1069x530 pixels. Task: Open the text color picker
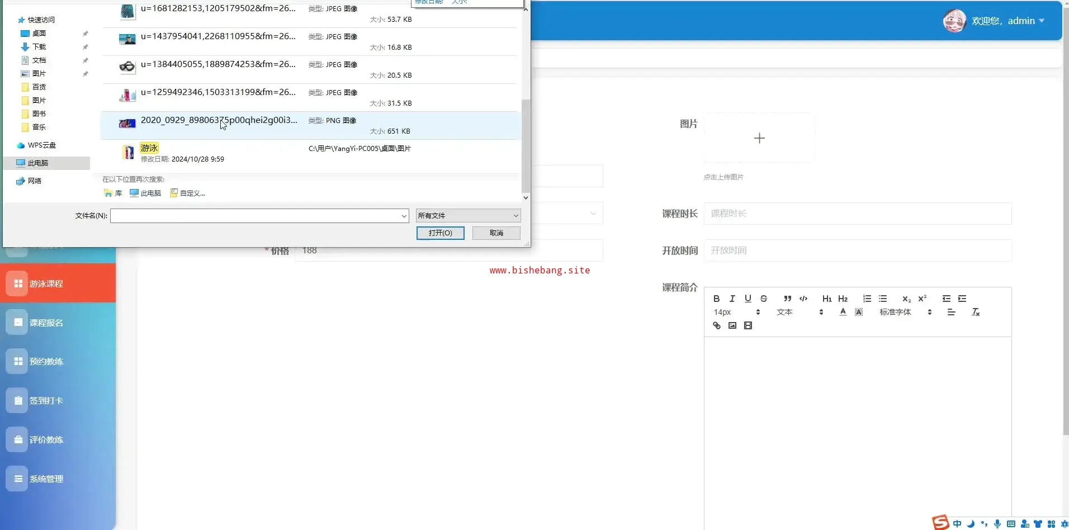click(x=843, y=312)
